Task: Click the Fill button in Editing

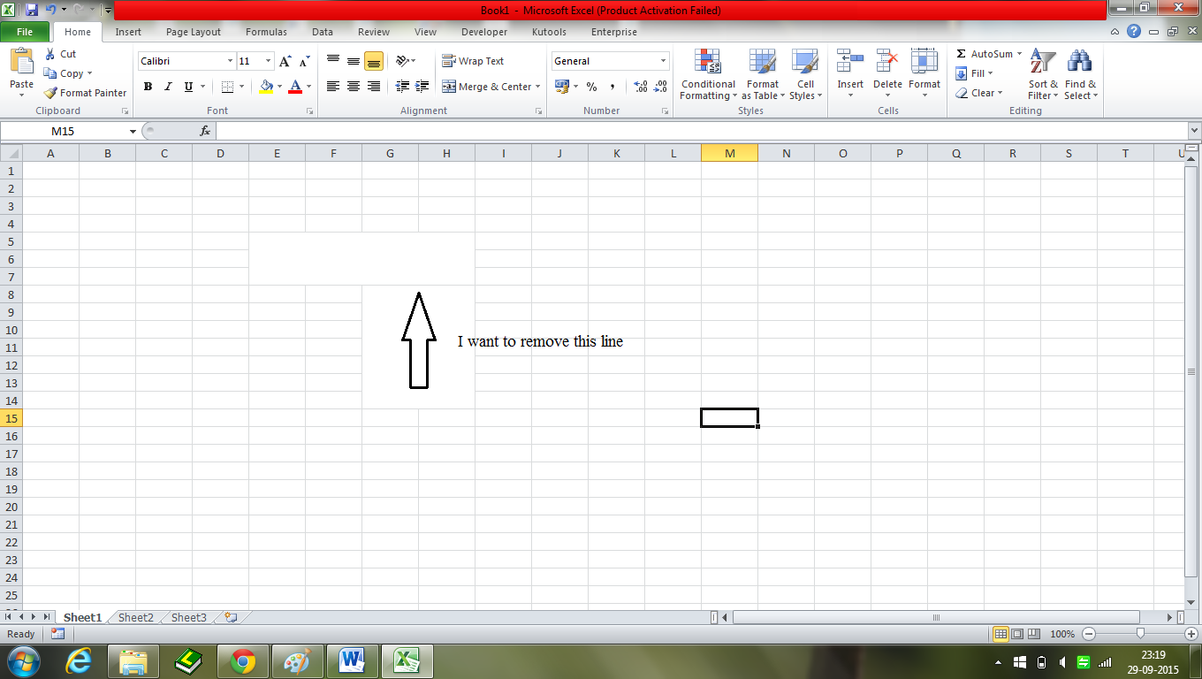Action: [x=974, y=73]
